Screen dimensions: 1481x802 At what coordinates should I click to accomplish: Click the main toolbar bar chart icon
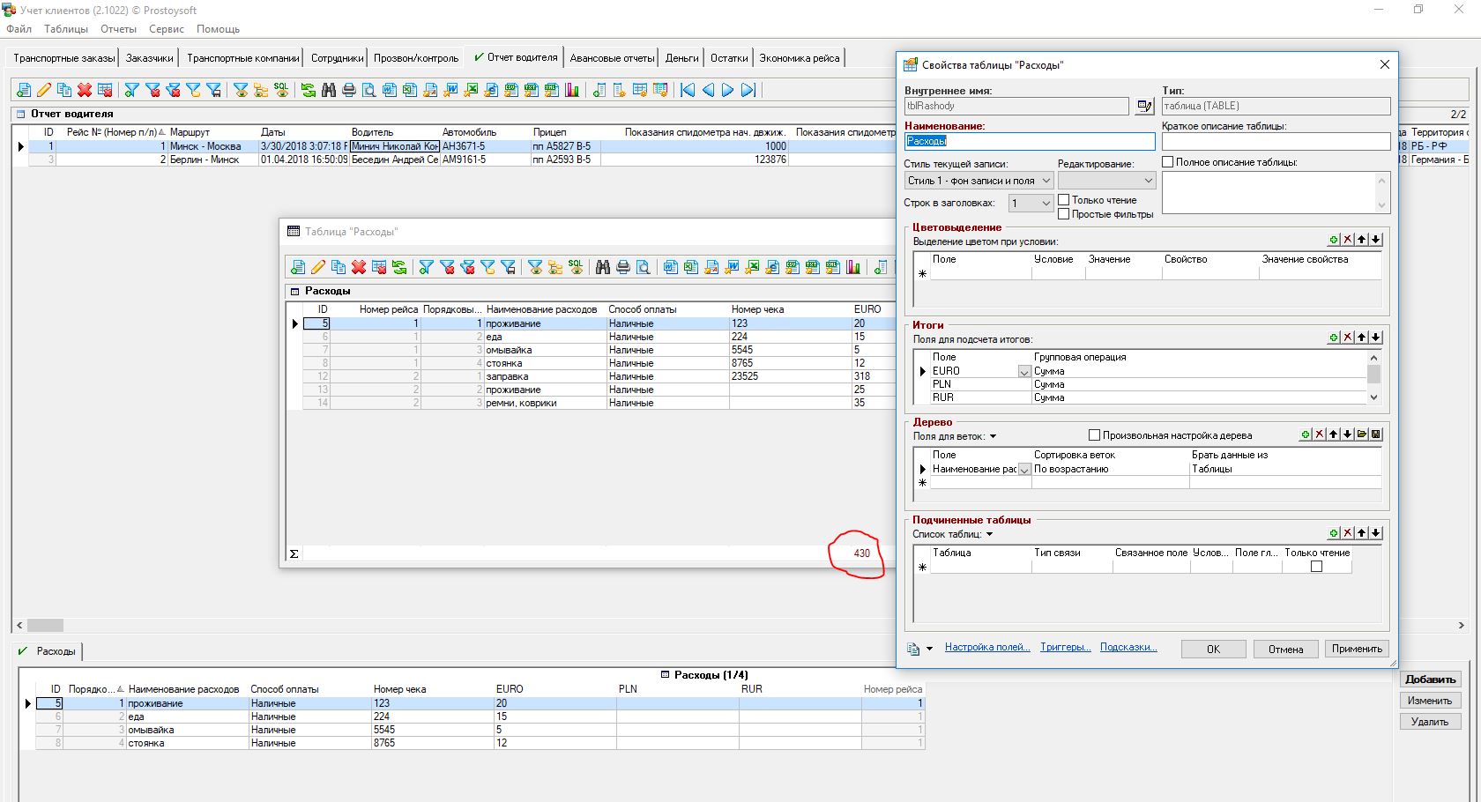click(x=572, y=90)
